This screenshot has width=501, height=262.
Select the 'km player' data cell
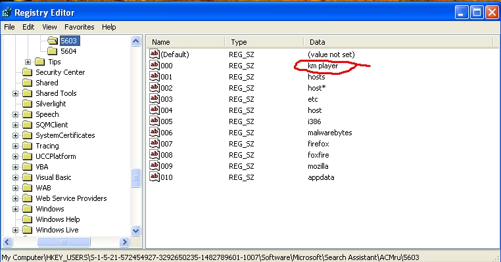point(323,66)
